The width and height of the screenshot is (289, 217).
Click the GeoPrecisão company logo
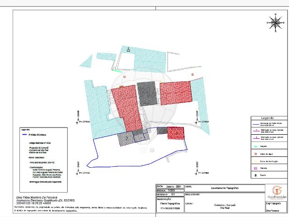277,193
